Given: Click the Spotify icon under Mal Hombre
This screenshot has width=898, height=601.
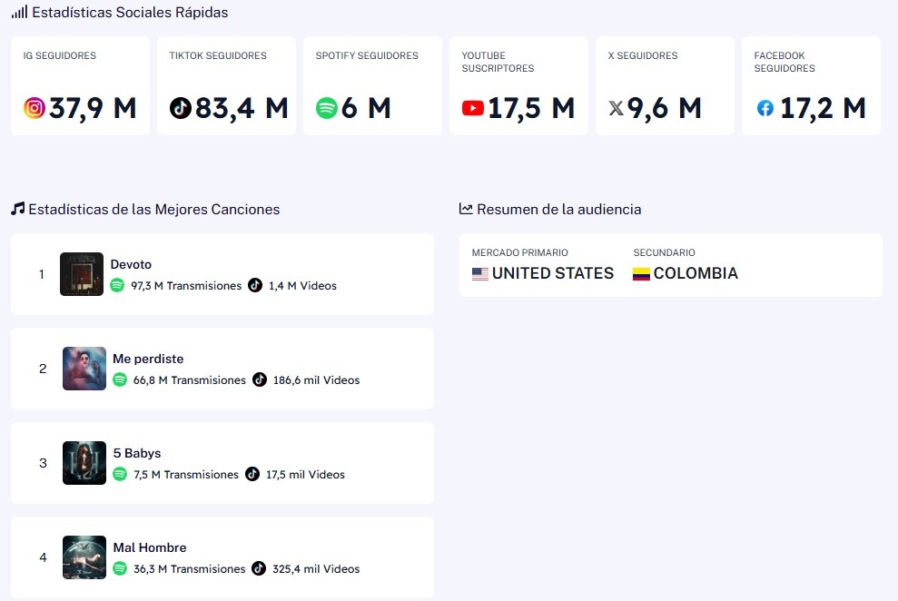Looking at the screenshot, I should [120, 568].
